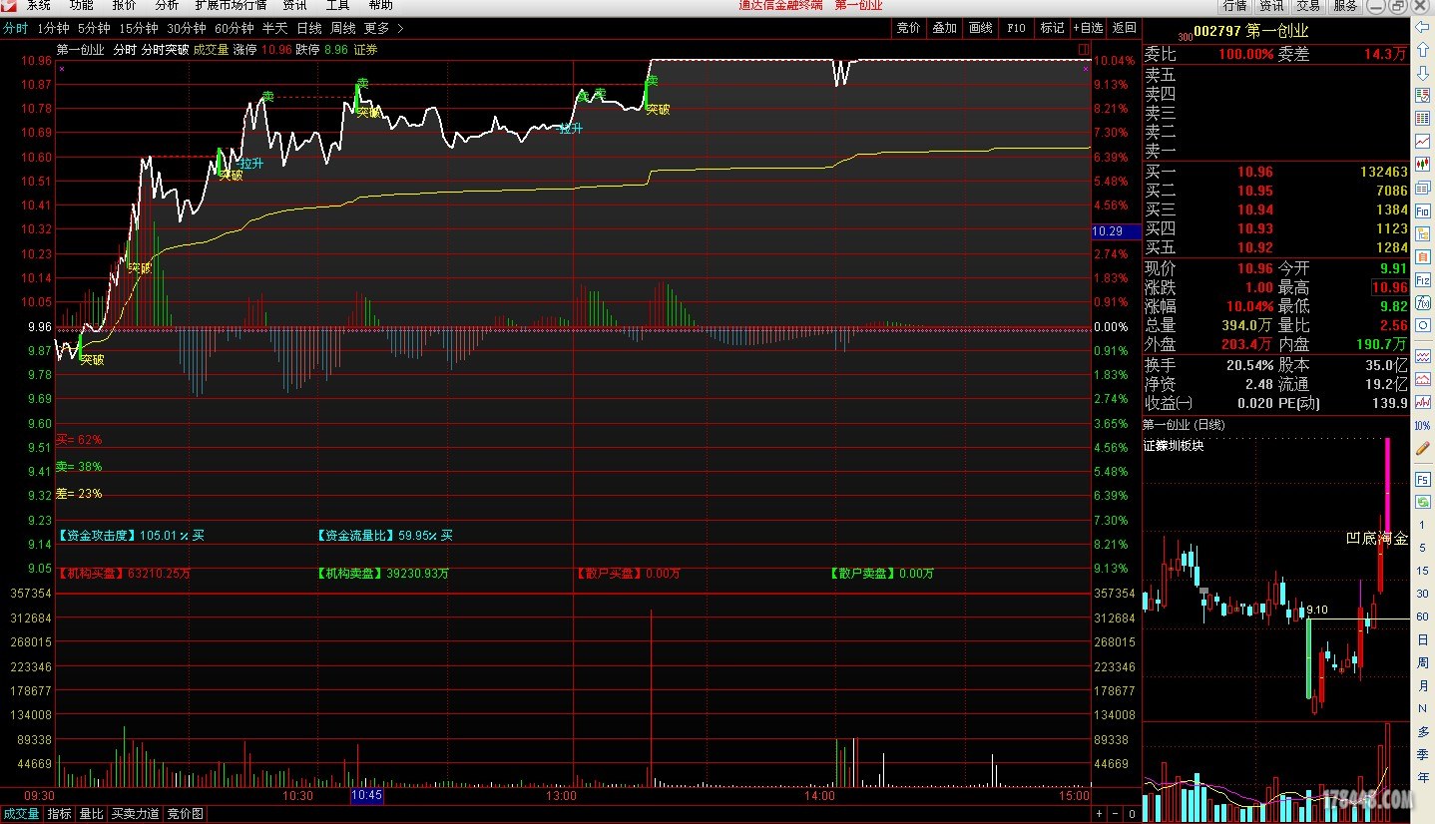The image size is (1435, 824).
Task: Open the 扩展市场行情 menu
Action: [231, 5]
